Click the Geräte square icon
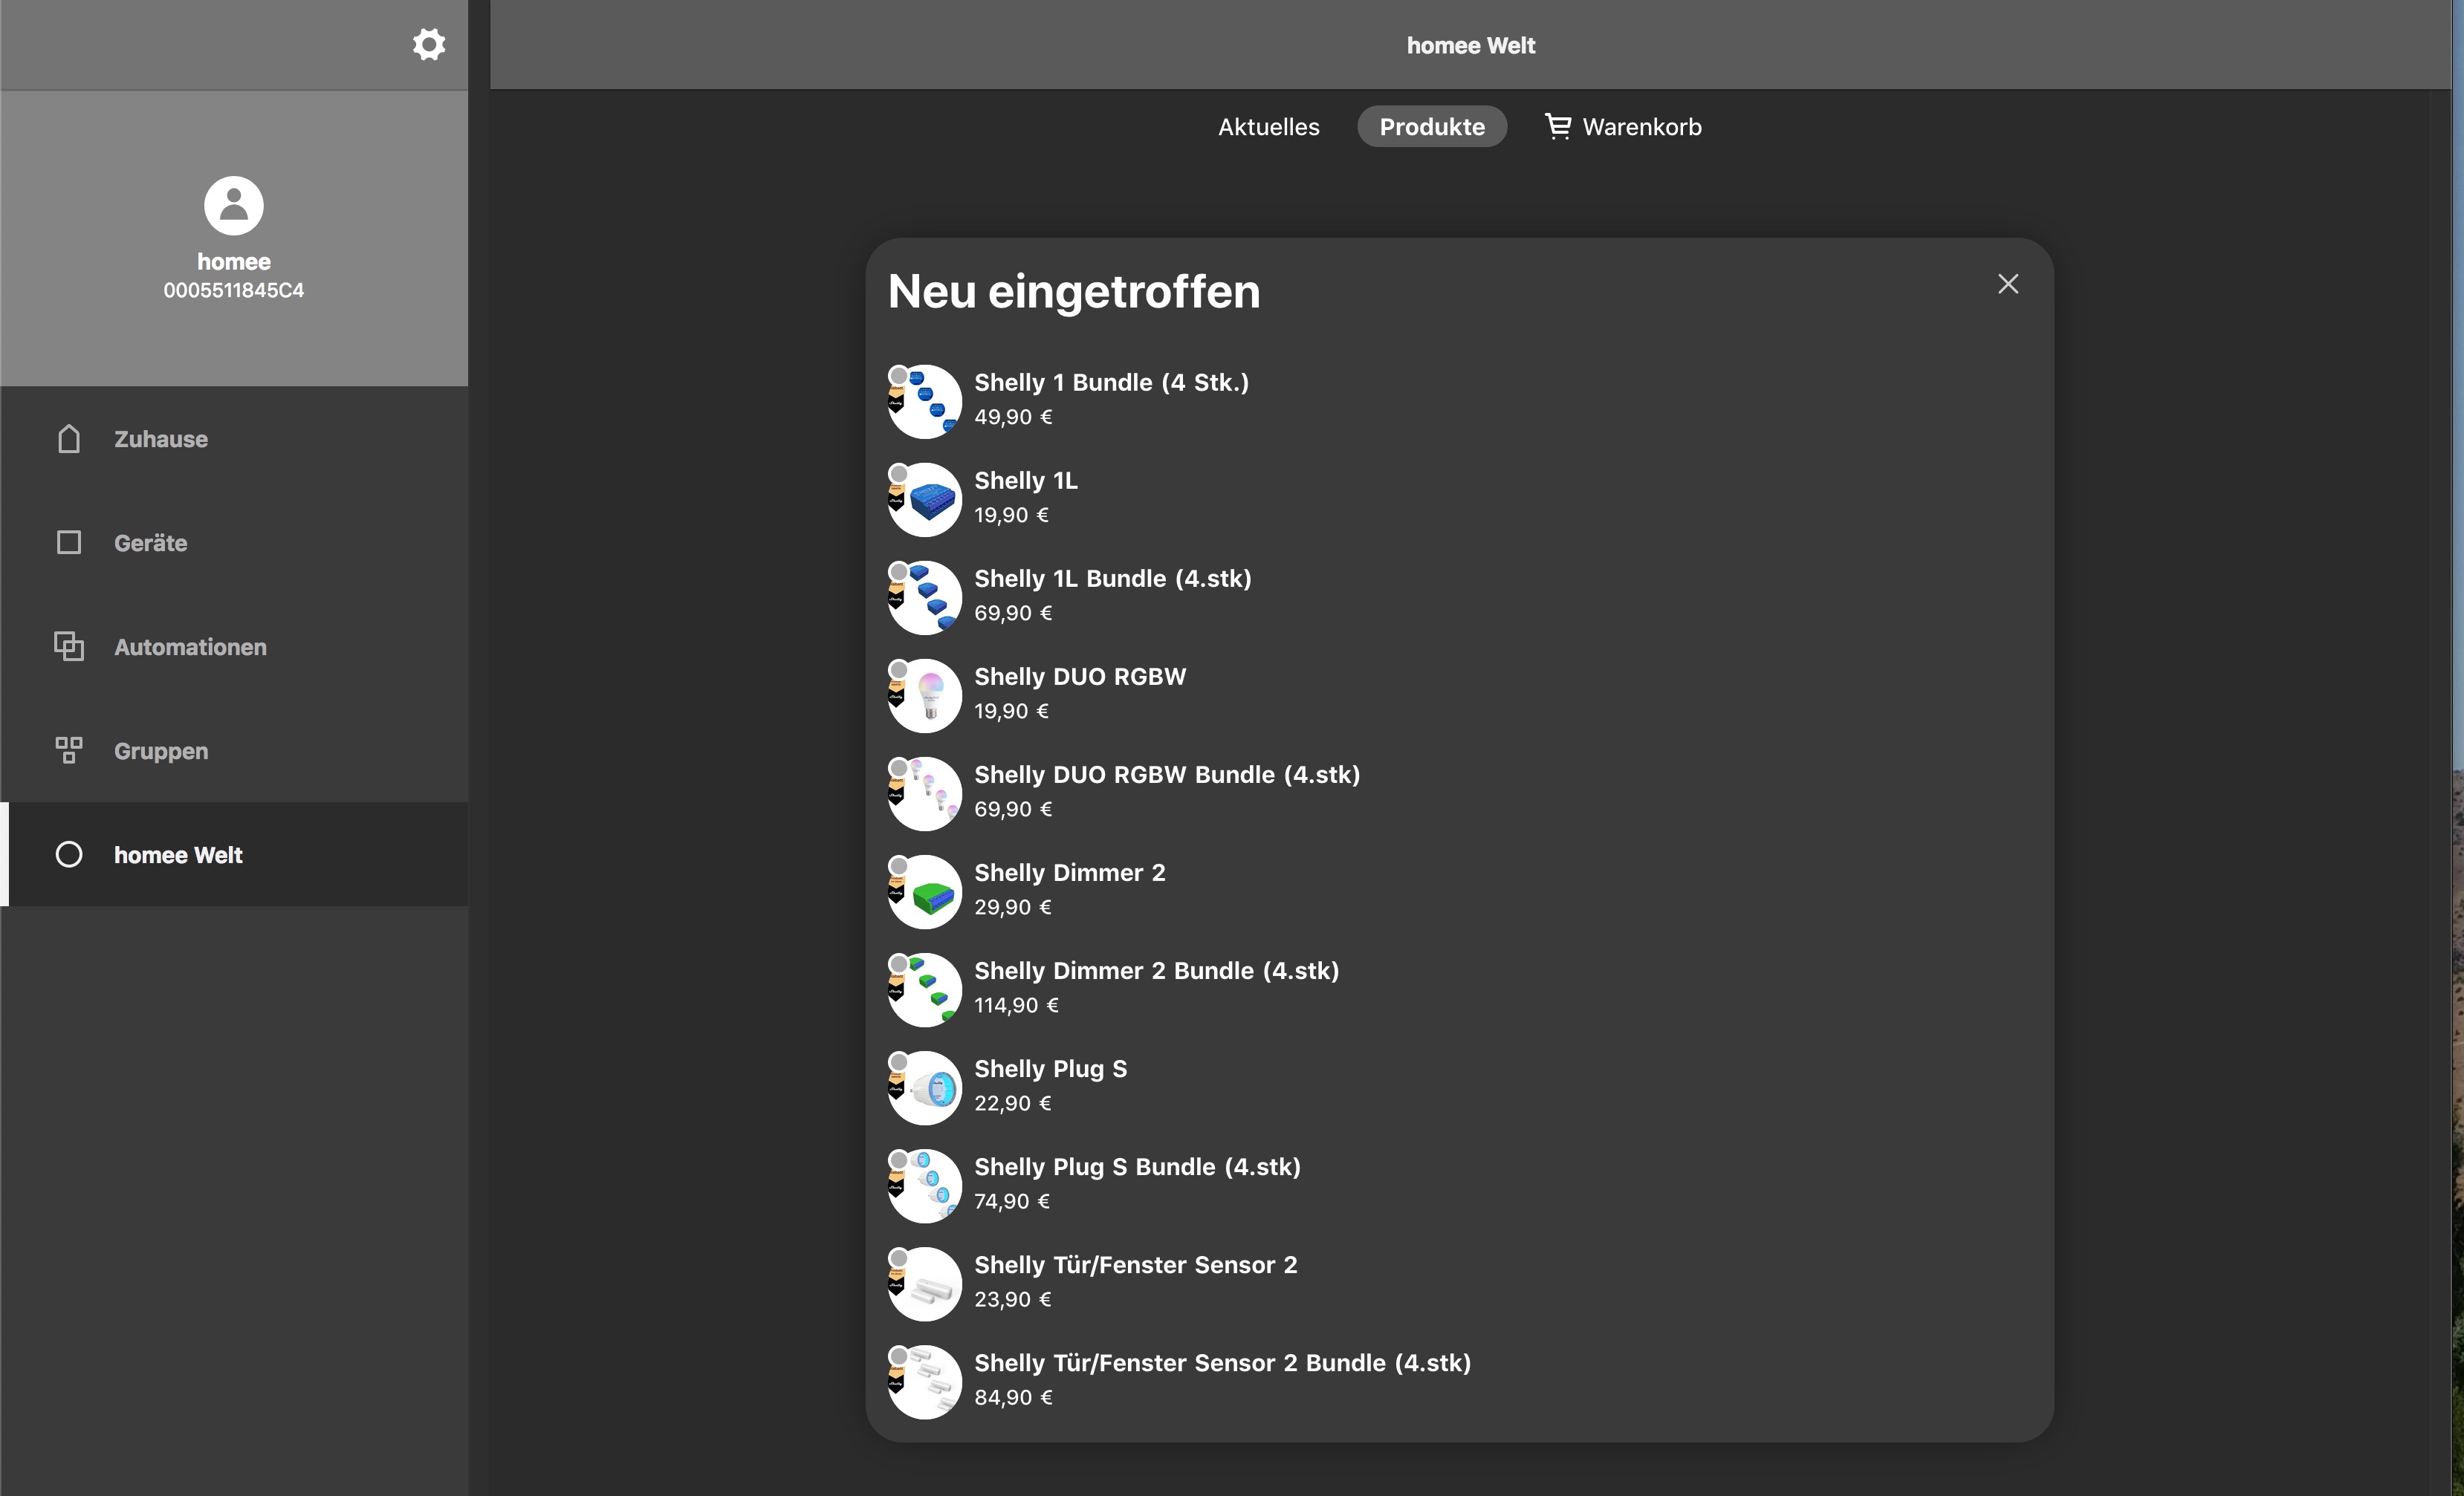 point(69,543)
